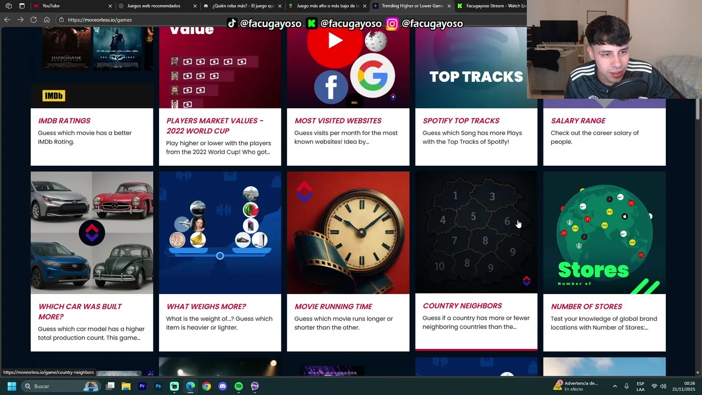Open Discord from the taskbar
The image size is (702, 395).
223,386
